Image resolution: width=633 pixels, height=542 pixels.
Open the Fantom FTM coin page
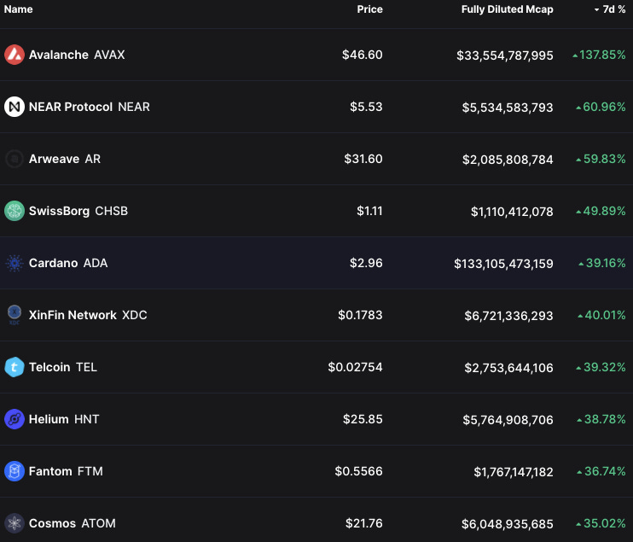pos(66,471)
